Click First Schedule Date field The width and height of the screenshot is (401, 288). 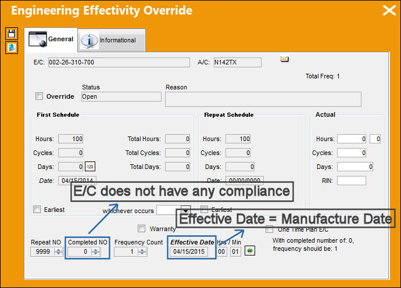pyautogui.click(x=77, y=180)
